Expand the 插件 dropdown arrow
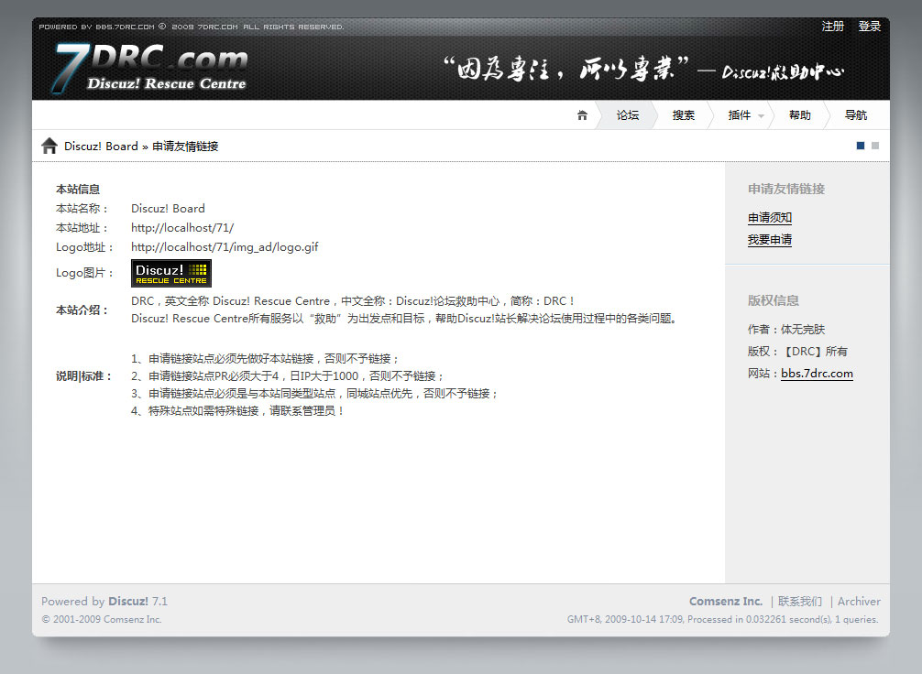The height and width of the screenshot is (674, 922). pos(761,115)
